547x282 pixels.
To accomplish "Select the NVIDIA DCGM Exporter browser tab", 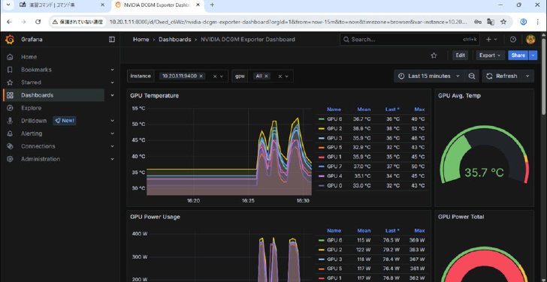I will point(157,4).
